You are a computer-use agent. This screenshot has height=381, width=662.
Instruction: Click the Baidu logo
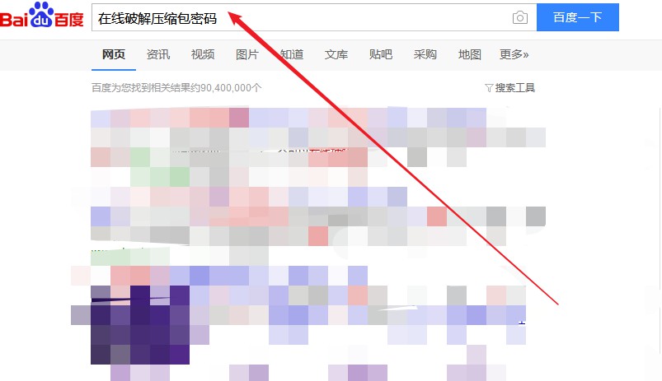tap(43, 17)
